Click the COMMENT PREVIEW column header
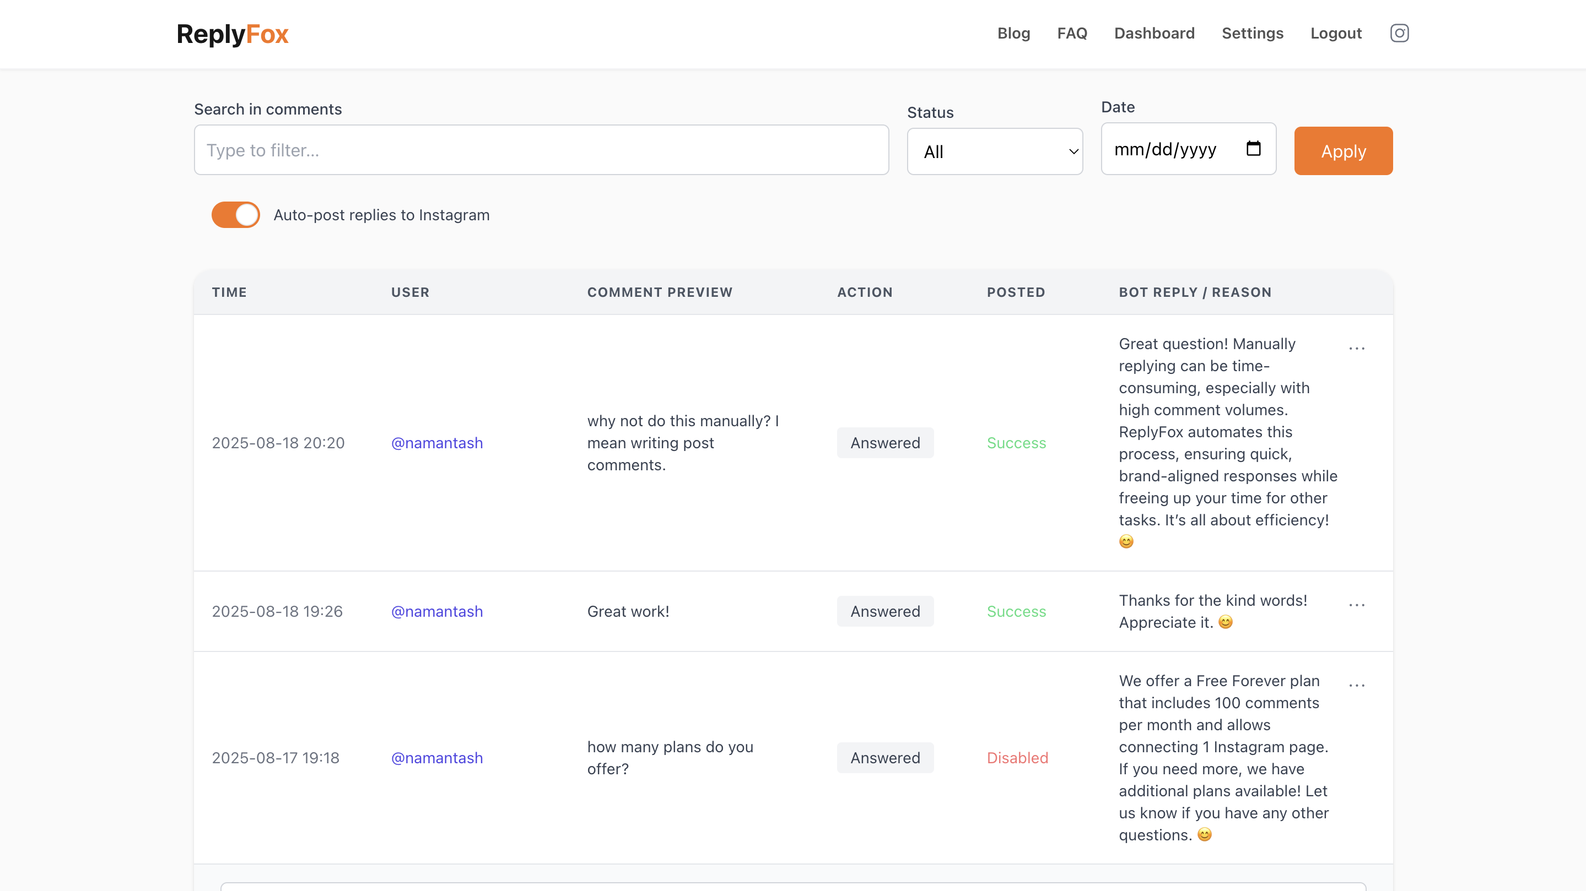The width and height of the screenshot is (1586, 891). [660, 292]
